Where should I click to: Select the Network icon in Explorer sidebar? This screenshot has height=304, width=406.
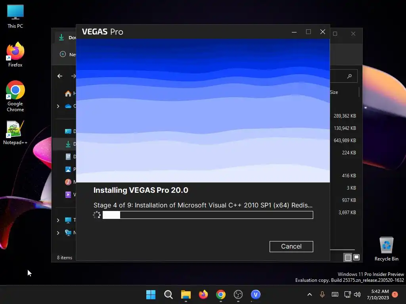coord(68,233)
